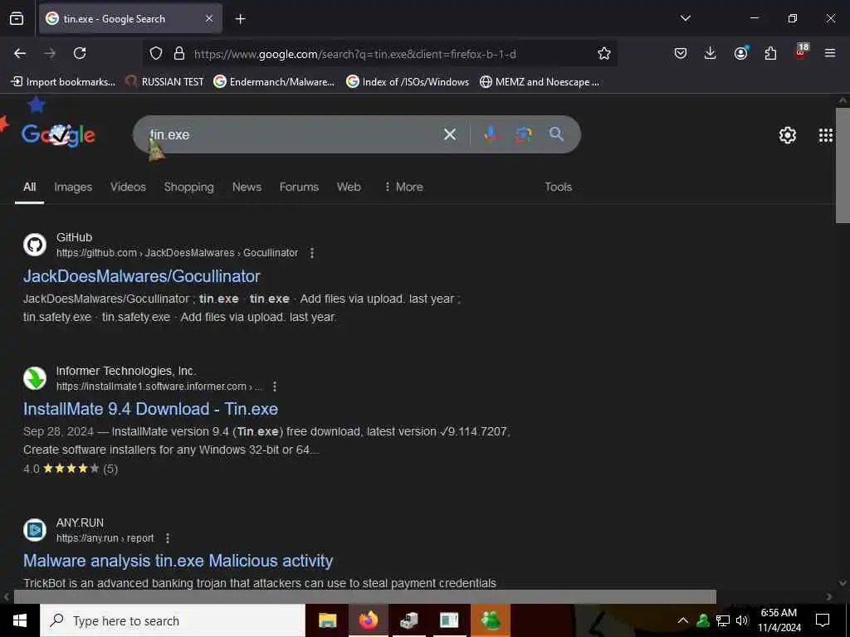Image resolution: width=850 pixels, height=637 pixels.
Task: Open network status tray icon
Action: (723, 620)
